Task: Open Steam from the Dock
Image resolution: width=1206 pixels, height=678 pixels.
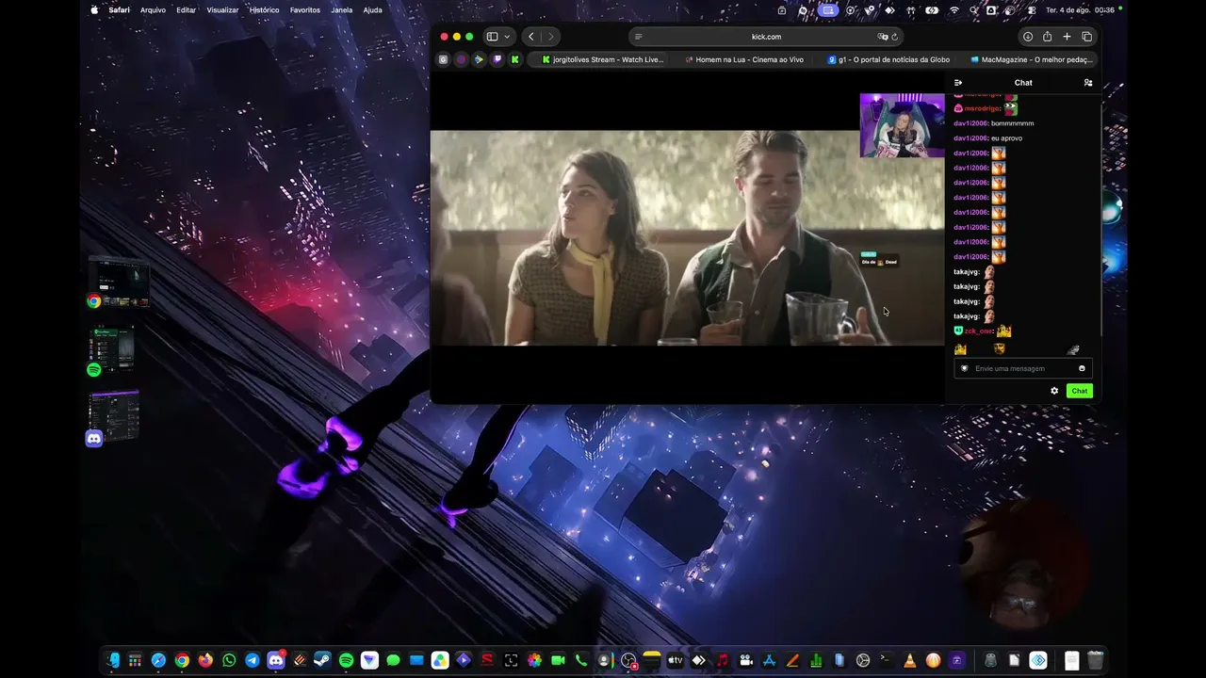Action: (322, 661)
